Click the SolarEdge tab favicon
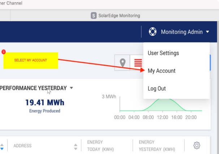This screenshot has width=219, height=154. coord(94,16)
